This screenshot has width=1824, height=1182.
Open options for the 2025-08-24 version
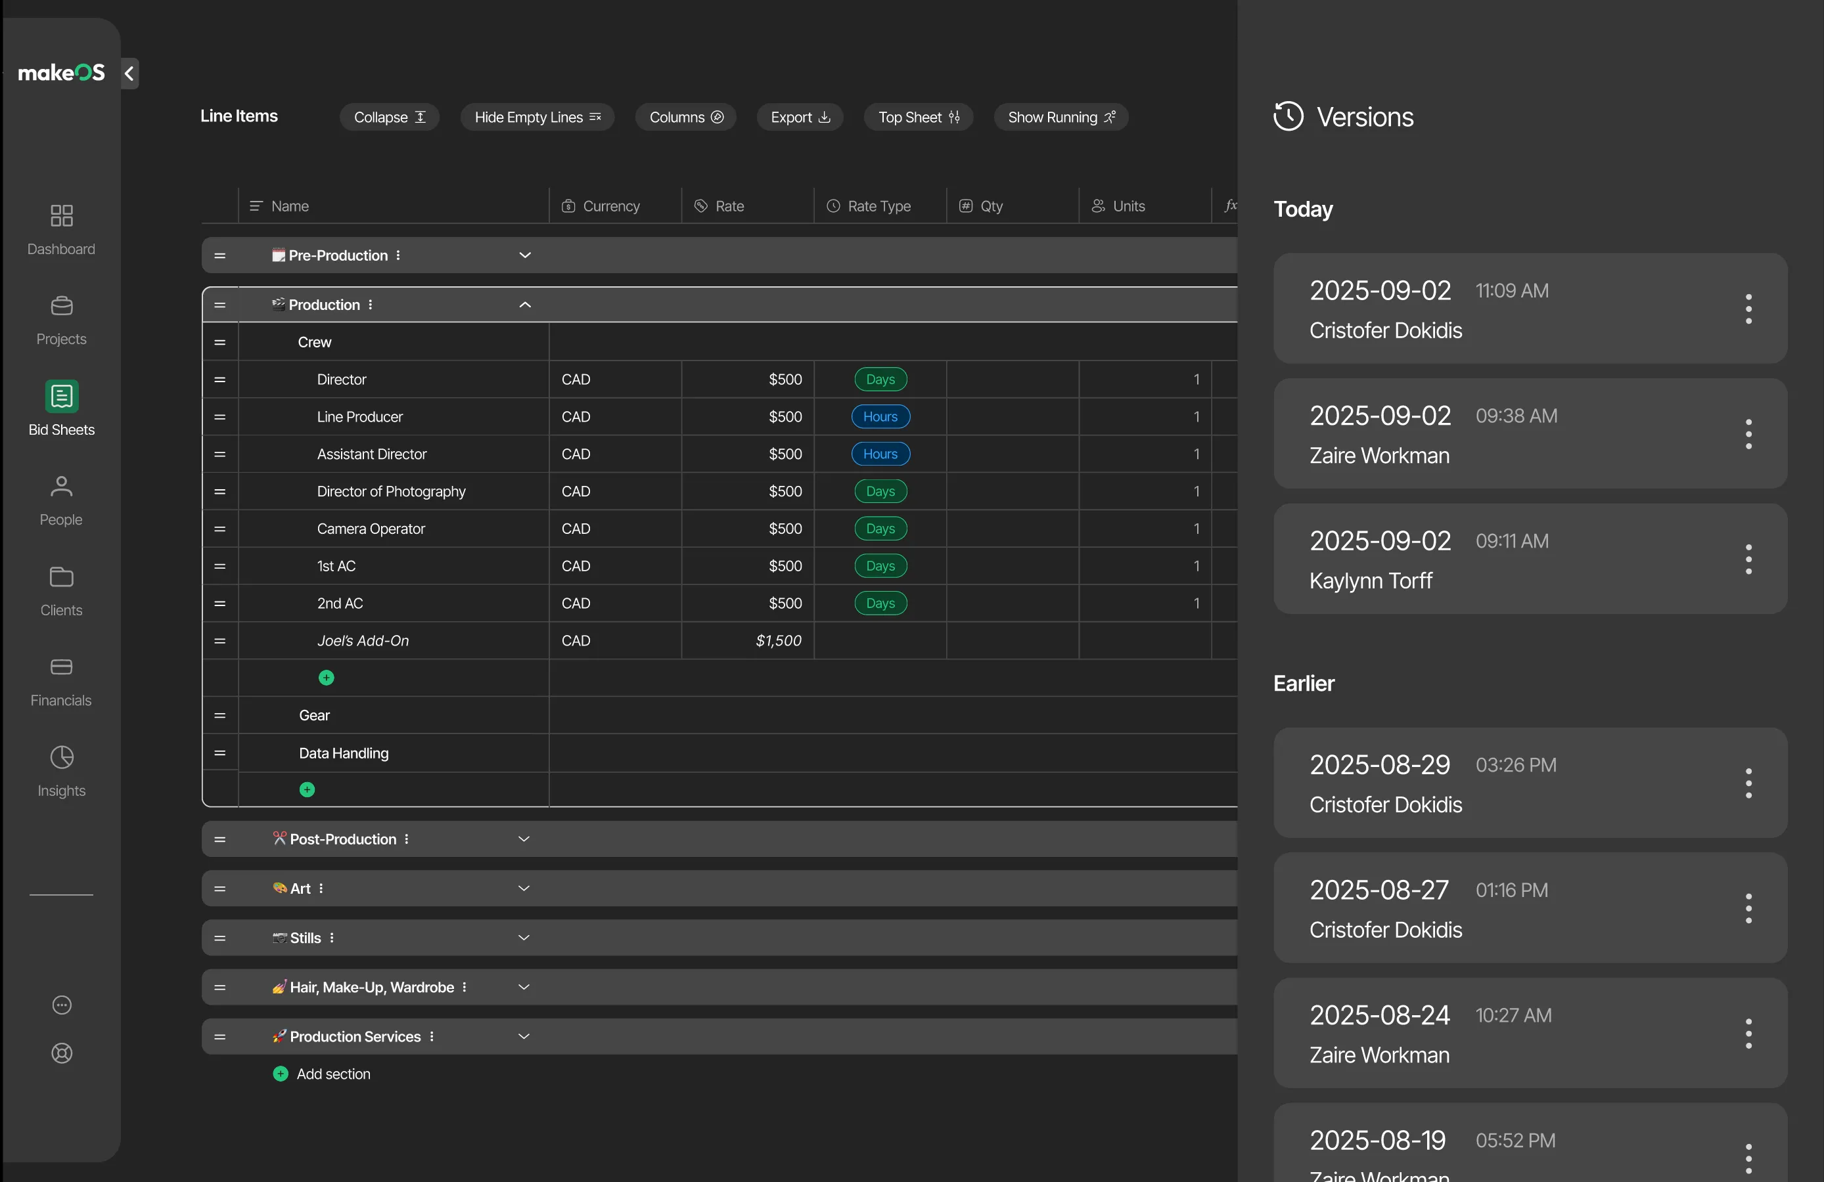[x=1748, y=1034]
